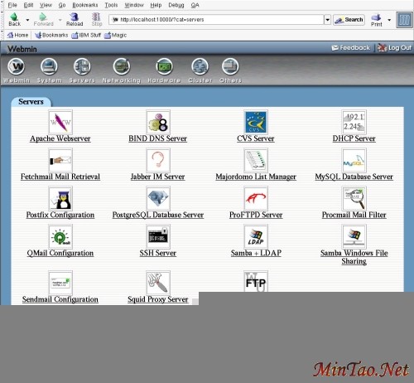Click the Webmin title logo
The height and width of the screenshot is (383, 414).
[22, 49]
